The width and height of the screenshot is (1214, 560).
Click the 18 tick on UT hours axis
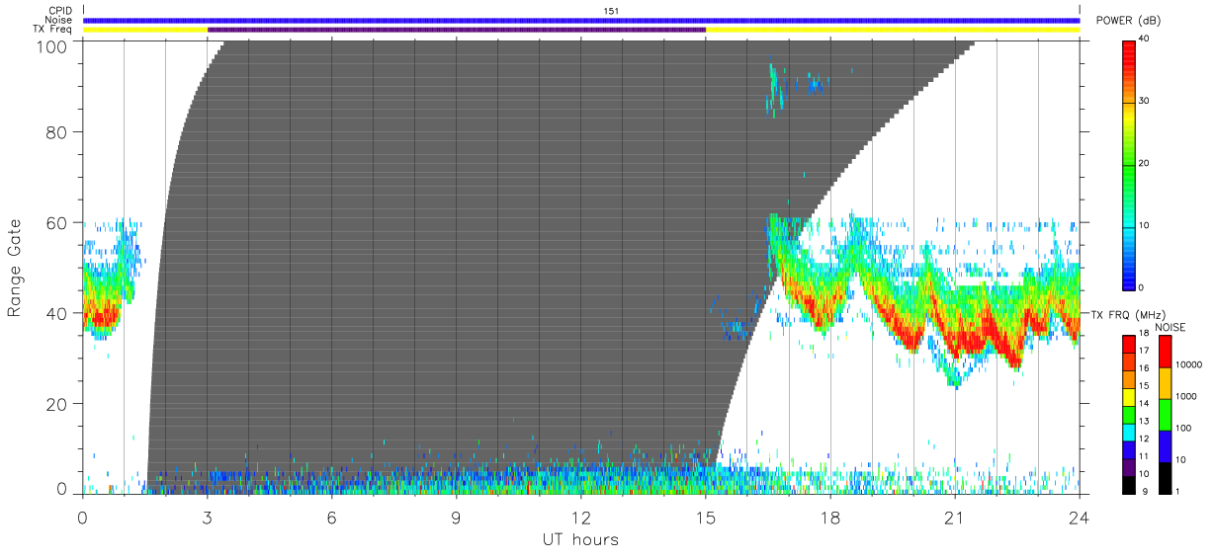(830, 517)
